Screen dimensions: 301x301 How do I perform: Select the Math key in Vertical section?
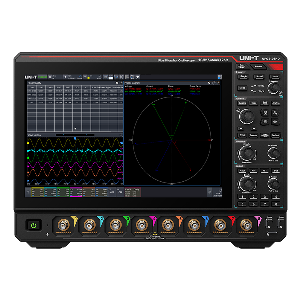242,171
